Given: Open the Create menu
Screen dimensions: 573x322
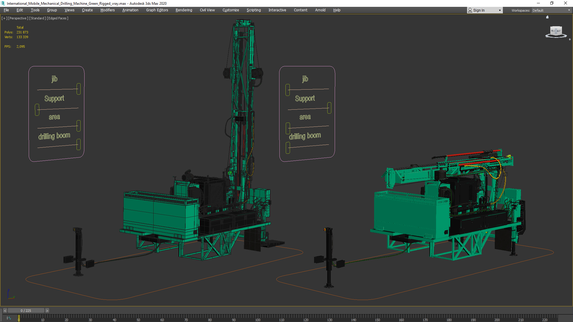Looking at the screenshot, I should 87,10.
